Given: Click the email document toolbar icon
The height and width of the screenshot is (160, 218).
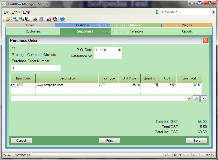Looking at the screenshot, I should pos(28,19).
